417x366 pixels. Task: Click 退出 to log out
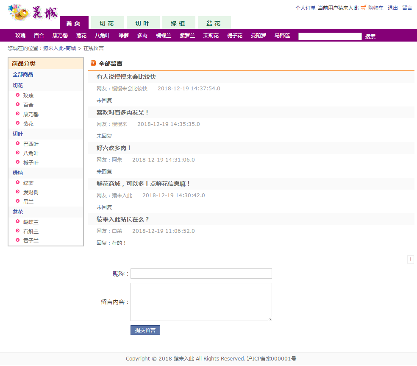point(392,8)
